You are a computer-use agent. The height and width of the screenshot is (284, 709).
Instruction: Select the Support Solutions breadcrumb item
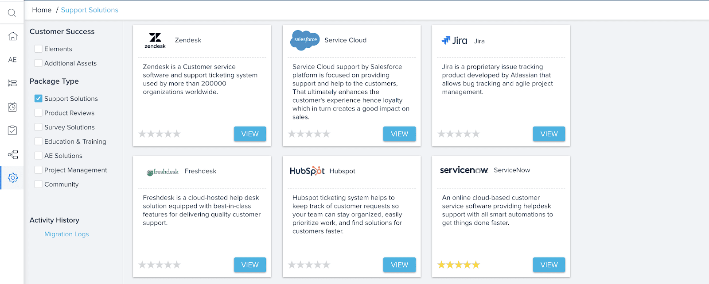click(90, 10)
